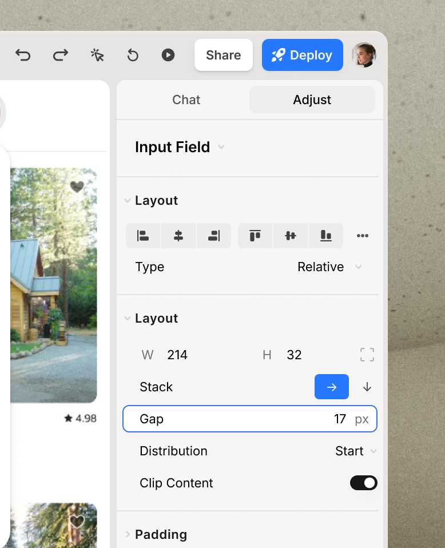Click the redo arrow icon
The width and height of the screenshot is (445, 548).
60,55
